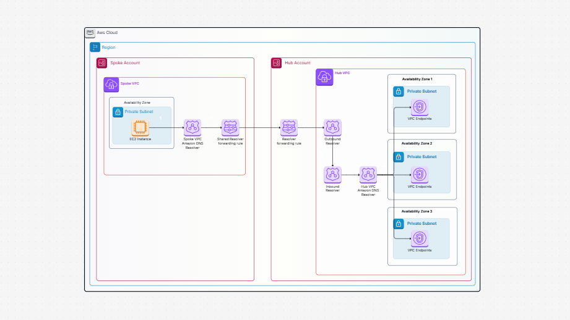This screenshot has width=570, height=320.
Task: Click the 'Availability Zone 1' label
Action: (417, 79)
